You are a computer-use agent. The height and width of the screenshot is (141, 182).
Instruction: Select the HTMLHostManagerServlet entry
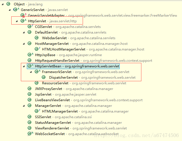pos(93,49)
